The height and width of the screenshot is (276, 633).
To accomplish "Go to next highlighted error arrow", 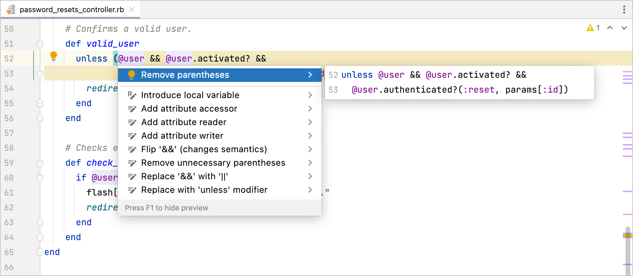I will (624, 28).
